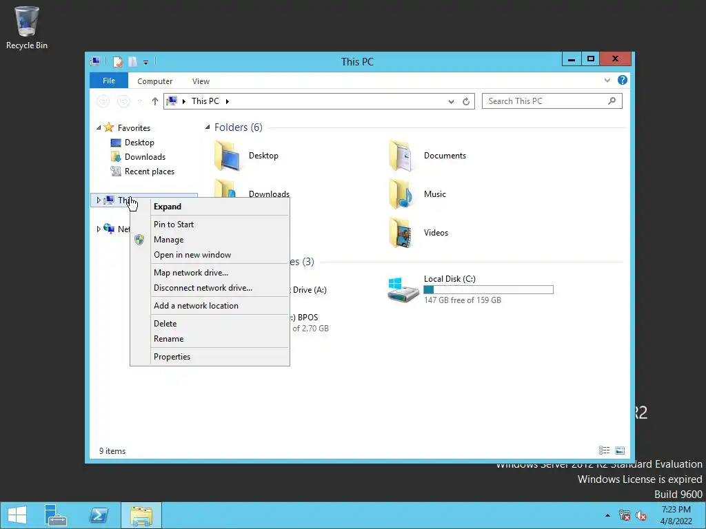Viewport: 706px width, 529px height.
Task: Expand the ribbon with the chevron
Action: click(x=607, y=81)
